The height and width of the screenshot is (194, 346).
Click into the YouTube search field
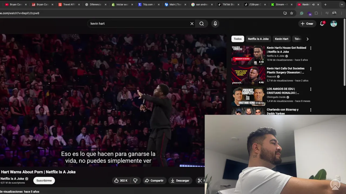(139, 24)
